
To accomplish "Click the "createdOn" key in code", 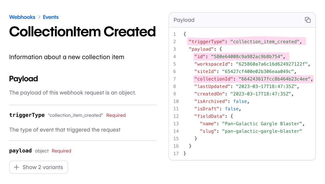I will coord(210,94).
